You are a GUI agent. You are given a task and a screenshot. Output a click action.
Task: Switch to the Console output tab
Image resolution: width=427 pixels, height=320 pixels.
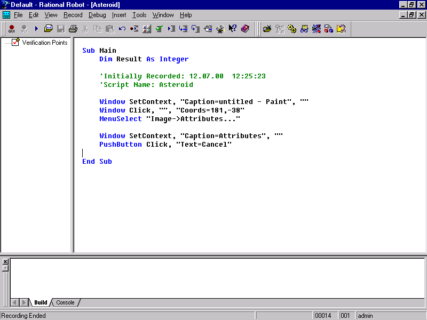pos(65,302)
